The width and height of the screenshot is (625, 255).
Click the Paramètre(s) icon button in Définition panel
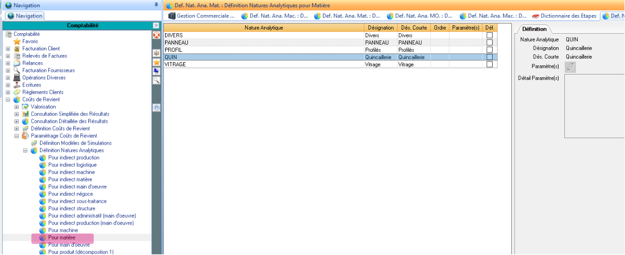pyautogui.click(x=570, y=67)
